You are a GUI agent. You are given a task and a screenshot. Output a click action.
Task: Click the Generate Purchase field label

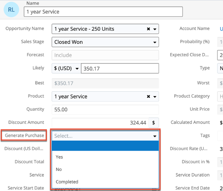point(25,136)
